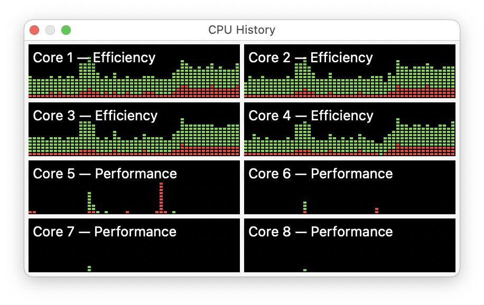Click the red close traffic-light button
484x305 pixels.
click(x=34, y=30)
